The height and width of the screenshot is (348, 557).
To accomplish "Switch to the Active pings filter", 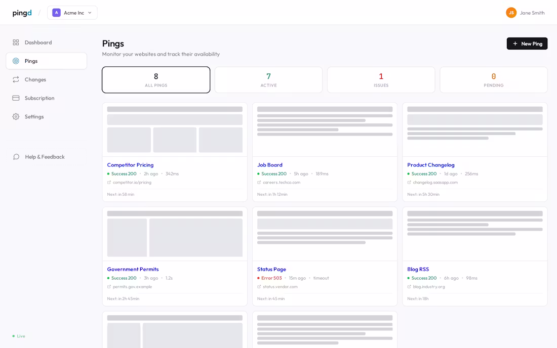I will click(x=268, y=79).
